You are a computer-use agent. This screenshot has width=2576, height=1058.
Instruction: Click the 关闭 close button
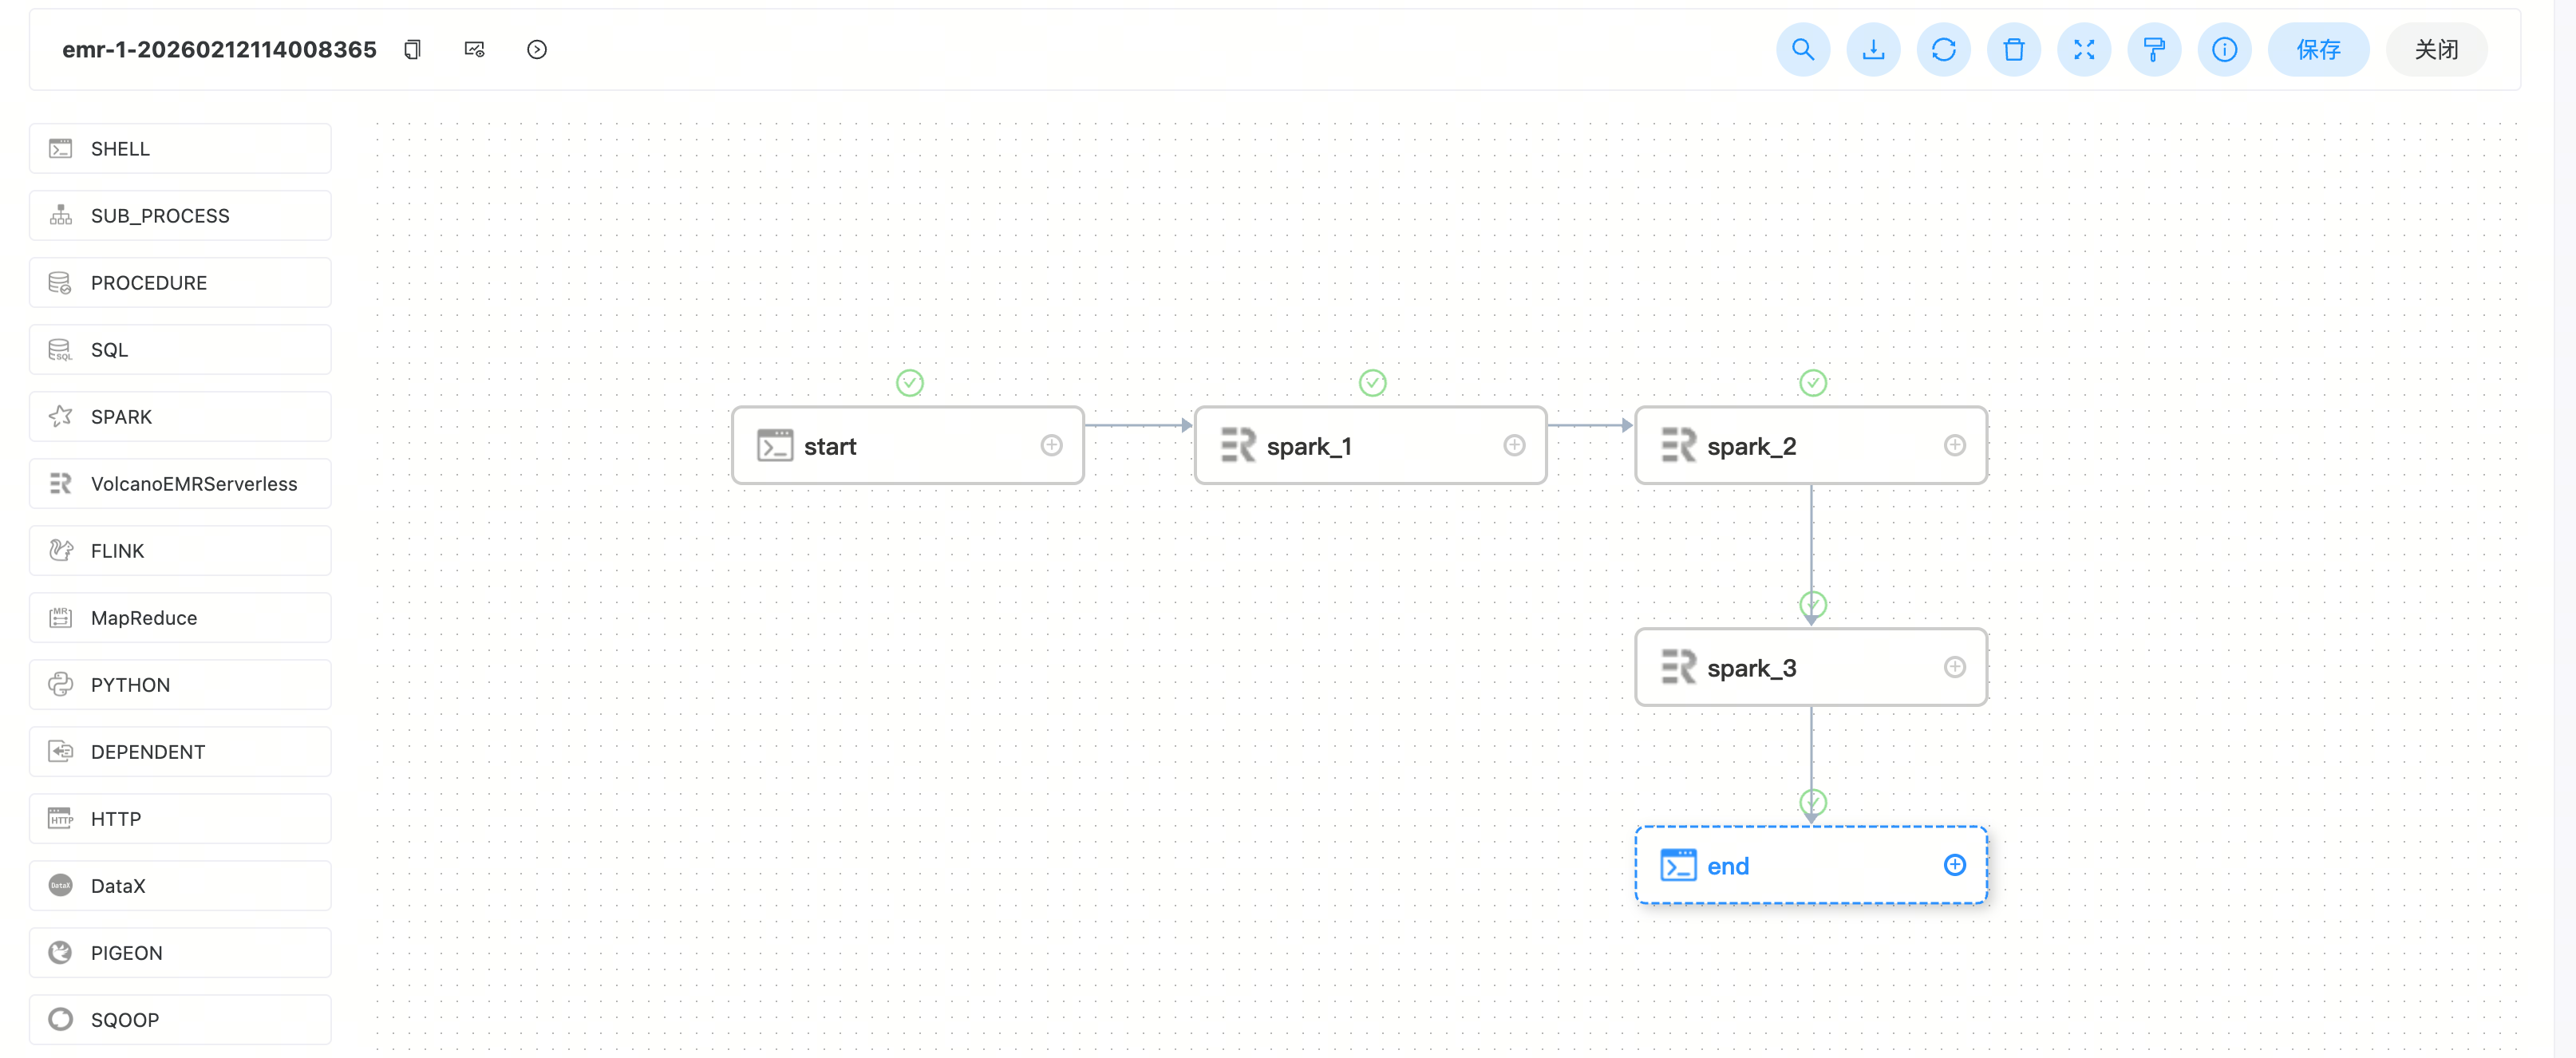(2436, 49)
